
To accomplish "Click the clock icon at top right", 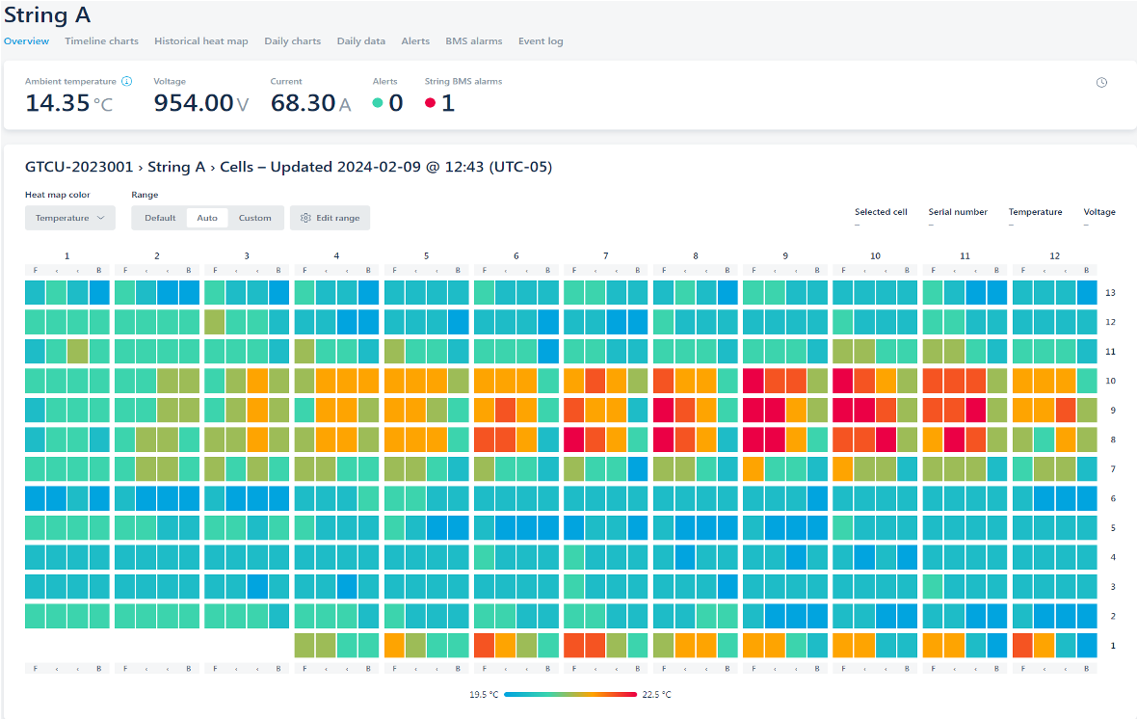I will [x=1102, y=83].
